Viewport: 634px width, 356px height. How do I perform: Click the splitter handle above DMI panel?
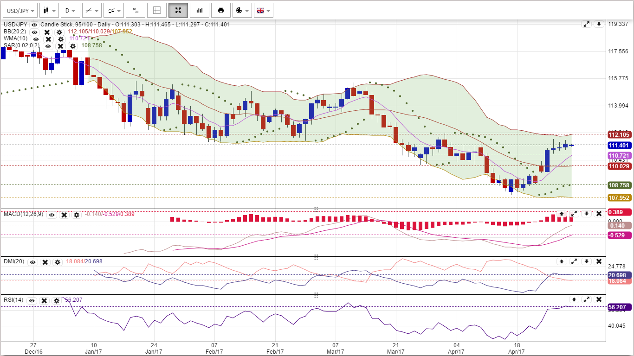[x=316, y=257]
